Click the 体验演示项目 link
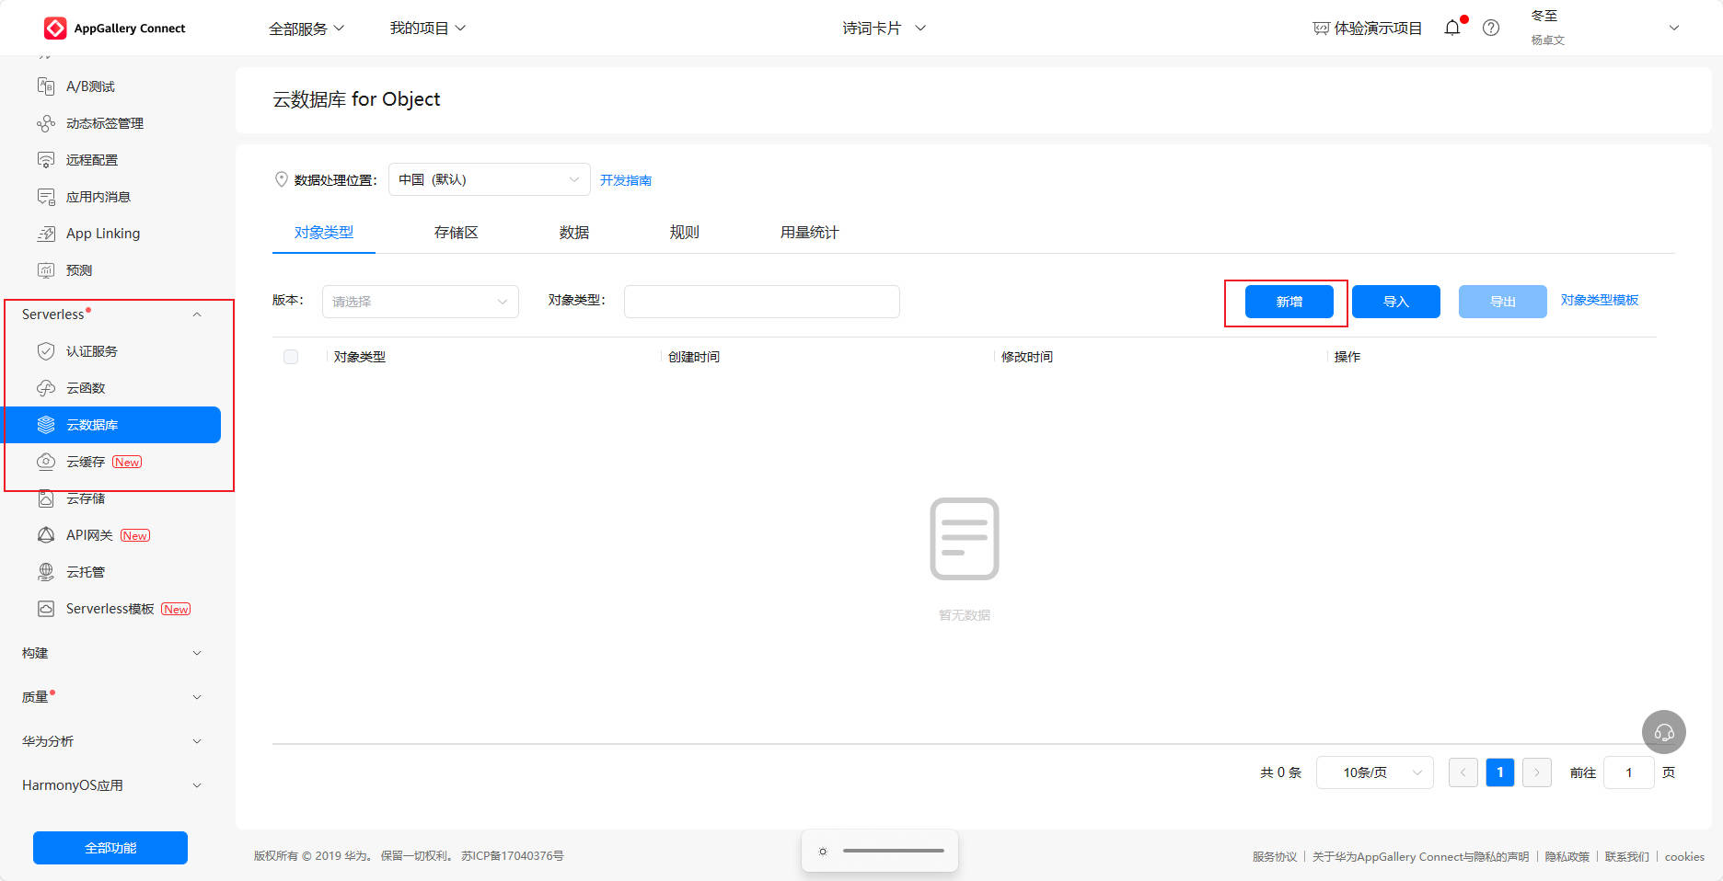This screenshot has width=1723, height=881. pyautogui.click(x=1378, y=29)
